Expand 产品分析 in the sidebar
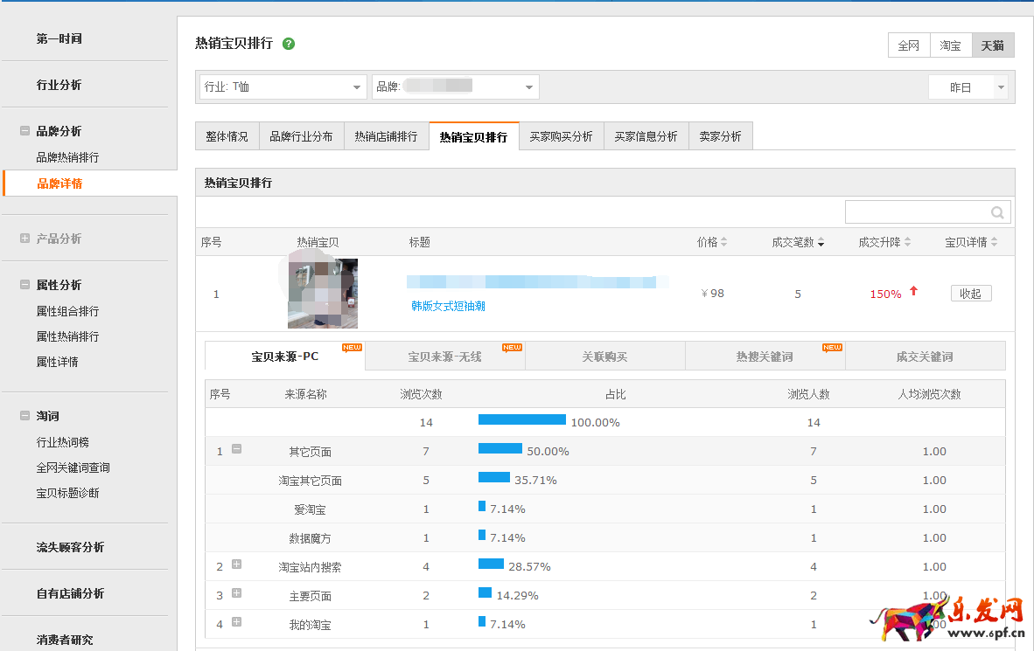 click(24, 239)
